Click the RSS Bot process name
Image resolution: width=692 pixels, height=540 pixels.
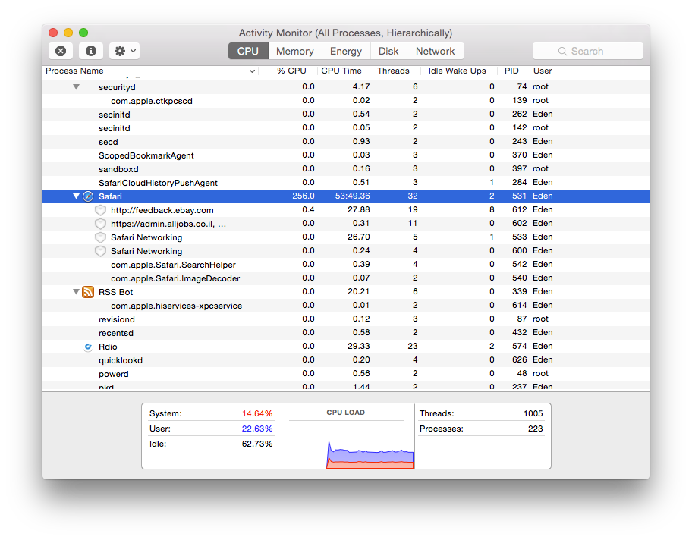click(115, 292)
